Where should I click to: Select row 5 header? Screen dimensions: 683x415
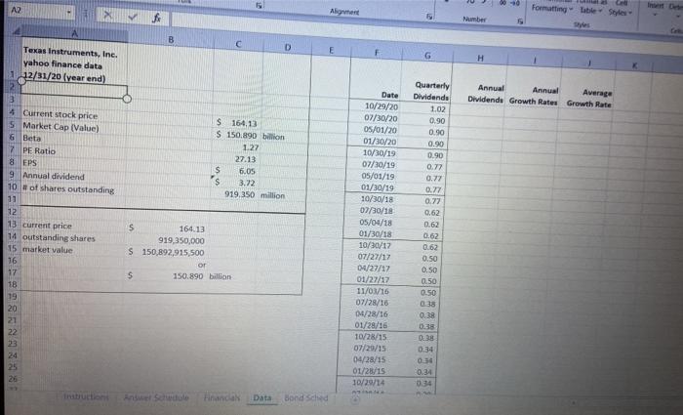(12, 124)
